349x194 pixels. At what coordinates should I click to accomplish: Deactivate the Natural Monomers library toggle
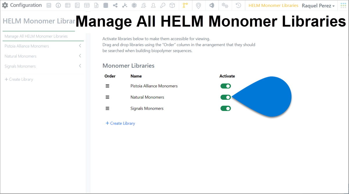pyautogui.click(x=226, y=97)
